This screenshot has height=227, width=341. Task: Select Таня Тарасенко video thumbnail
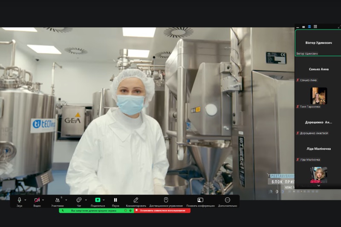point(318,96)
